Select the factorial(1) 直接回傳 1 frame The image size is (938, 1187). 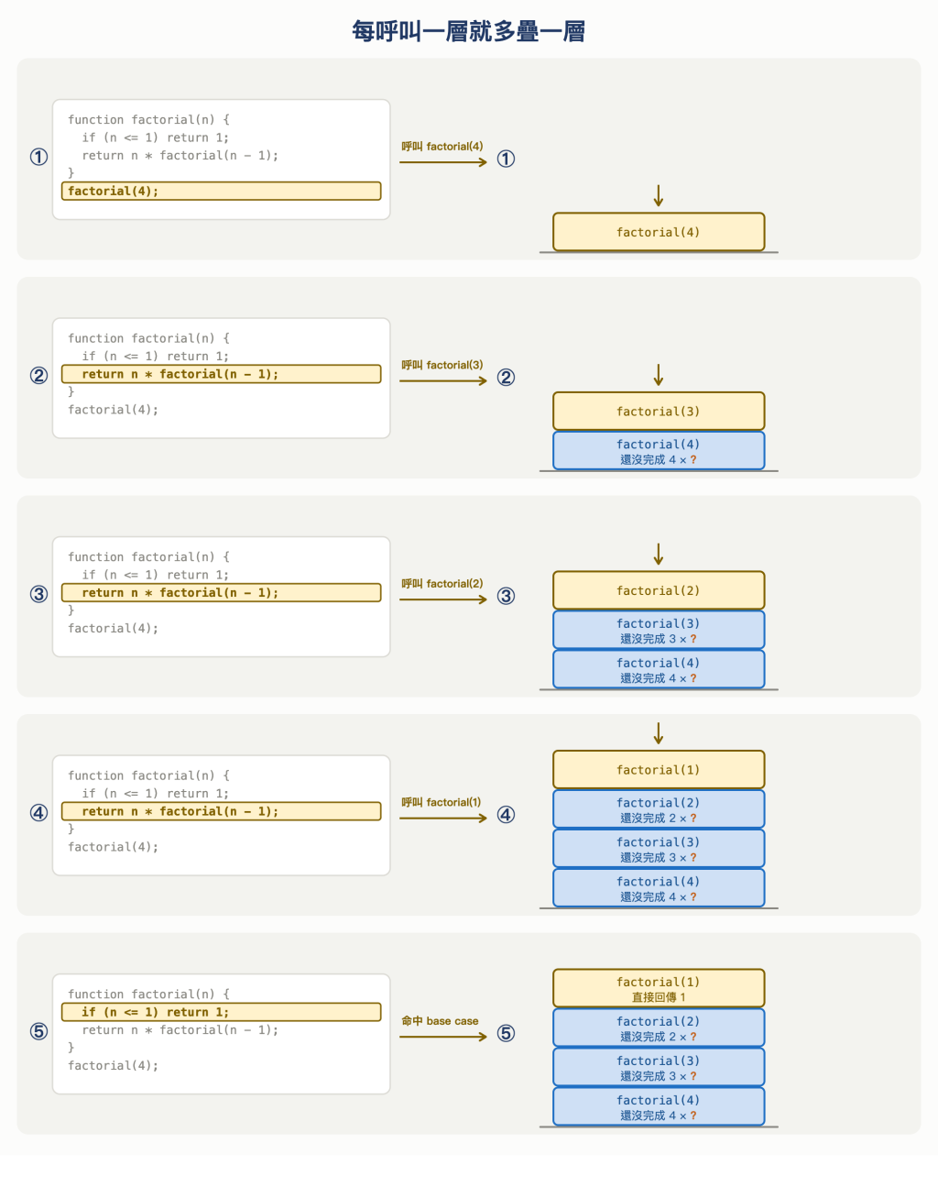tap(659, 988)
